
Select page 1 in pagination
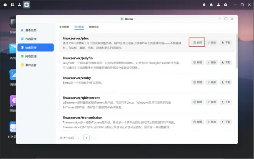point(87,138)
